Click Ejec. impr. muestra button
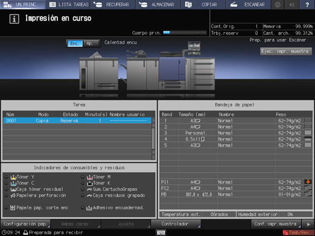Image resolution: width=315 pixels, height=236 pixels. coord(286,52)
